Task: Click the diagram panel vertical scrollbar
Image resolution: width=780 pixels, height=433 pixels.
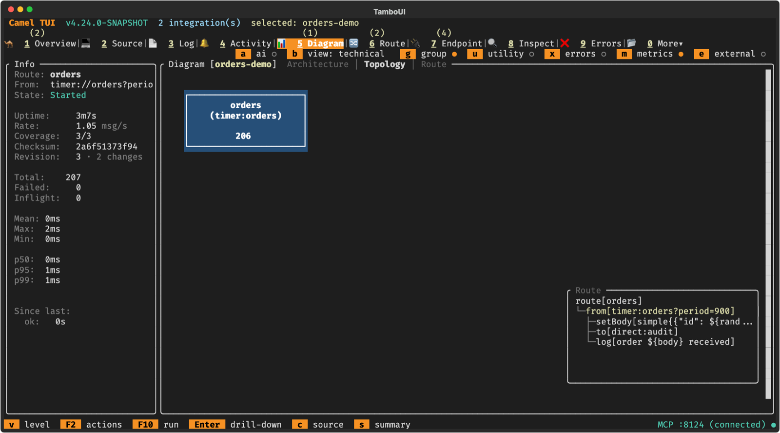Action: coord(768,234)
